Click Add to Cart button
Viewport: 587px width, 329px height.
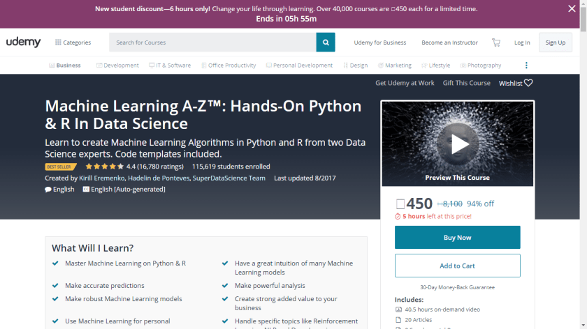(x=457, y=266)
